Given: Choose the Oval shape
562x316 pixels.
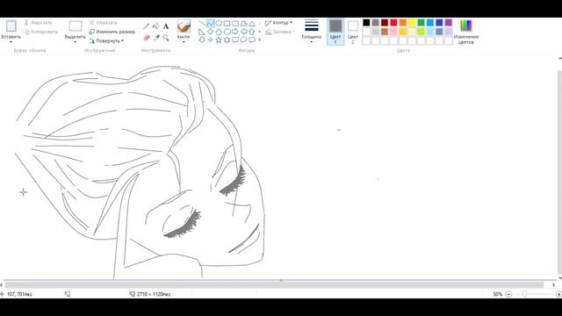Looking at the screenshot, I should pyautogui.click(x=219, y=24).
